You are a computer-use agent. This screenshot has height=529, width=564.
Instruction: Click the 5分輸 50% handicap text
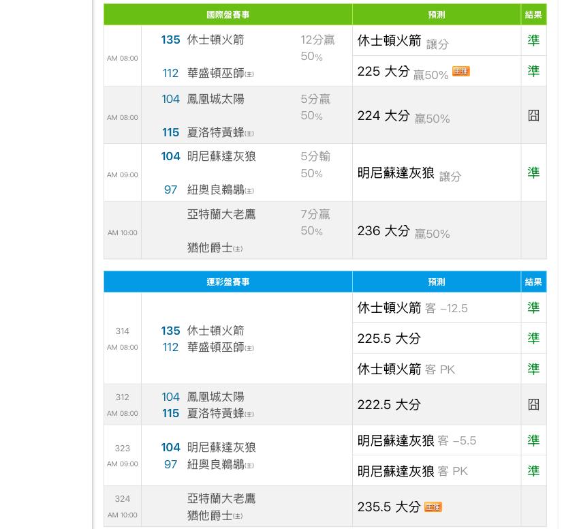click(x=315, y=165)
